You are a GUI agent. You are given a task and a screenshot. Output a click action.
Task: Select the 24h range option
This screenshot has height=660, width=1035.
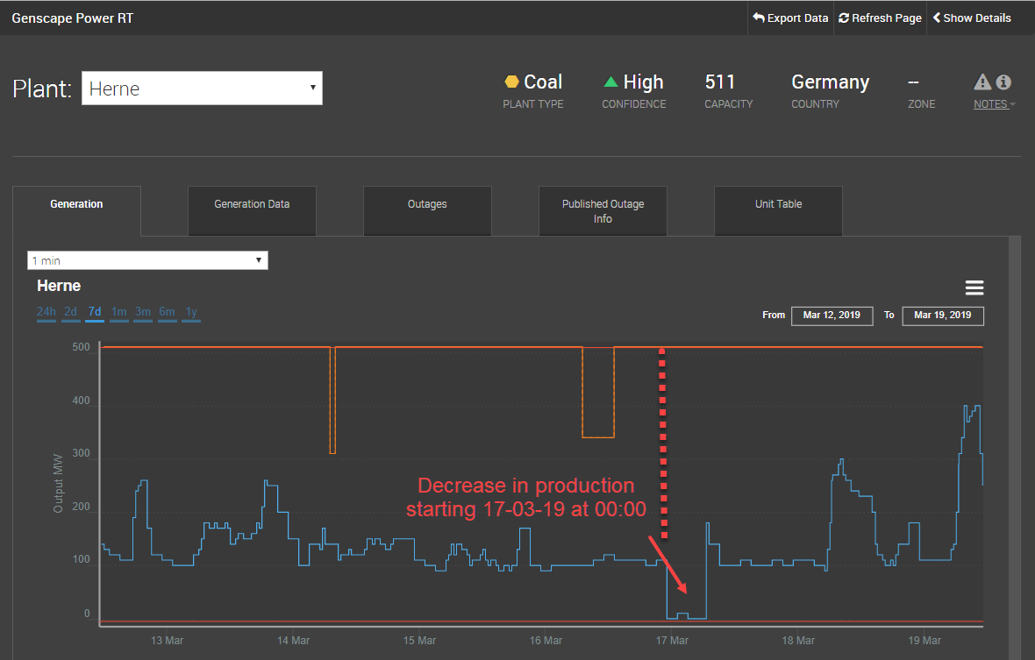(x=46, y=312)
